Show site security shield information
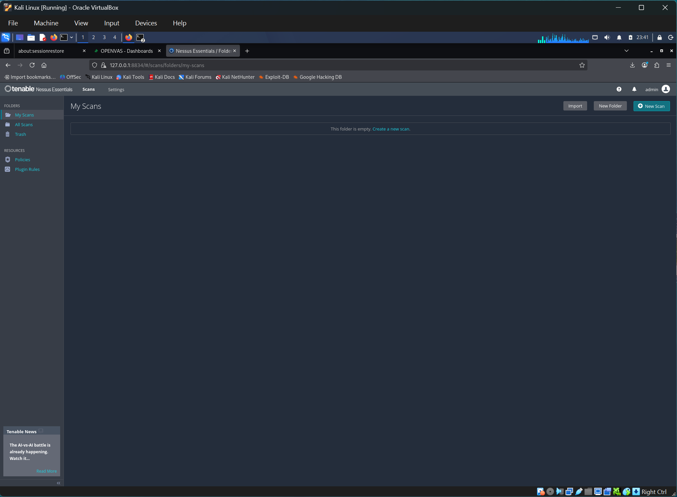 pos(95,65)
